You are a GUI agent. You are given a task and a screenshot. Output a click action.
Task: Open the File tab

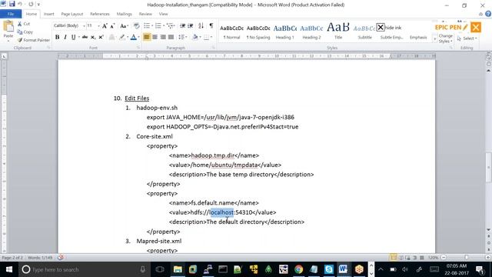pos(11,14)
